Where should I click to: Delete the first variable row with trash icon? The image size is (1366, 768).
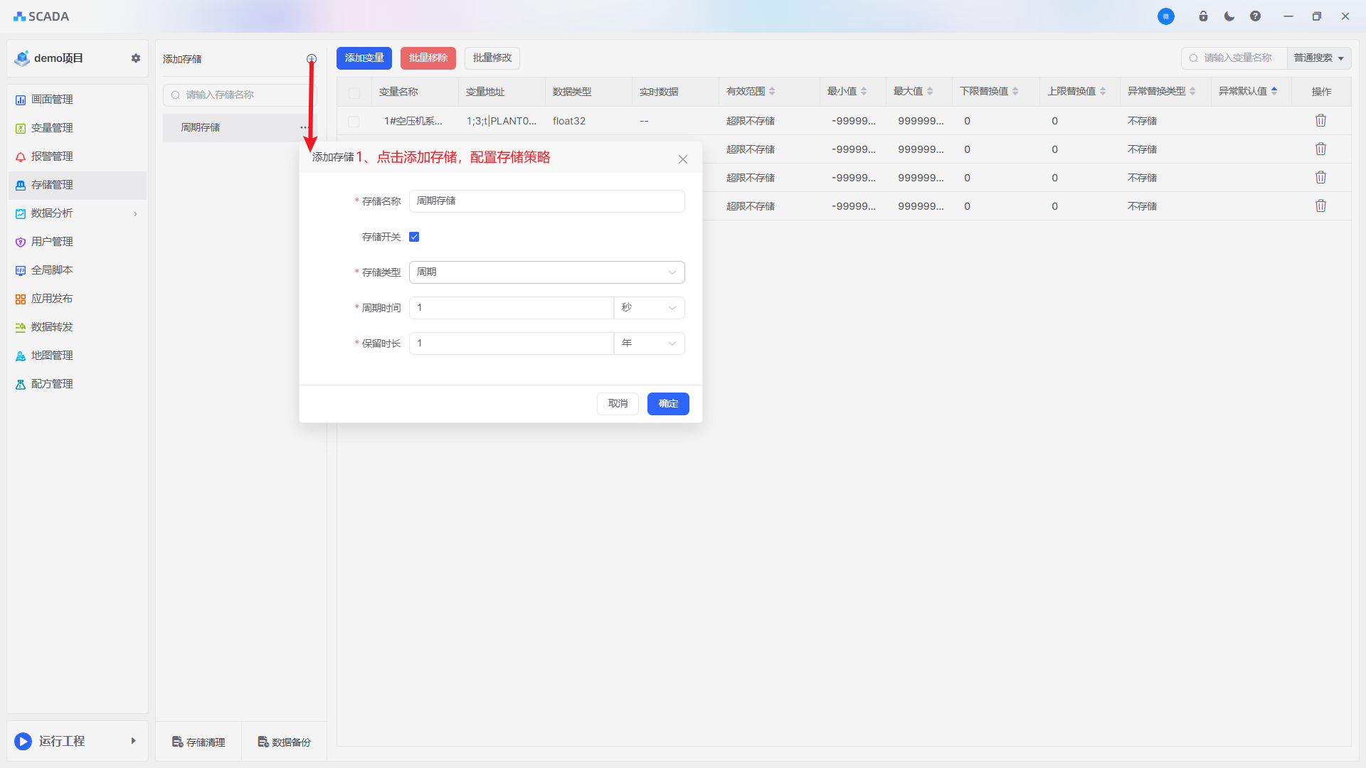point(1320,121)
